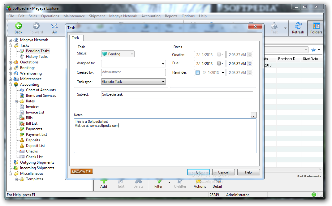The width and height of the screenshot is (332, 206).
Task: Click the Cancel button
Action: (x=223, y=172)
